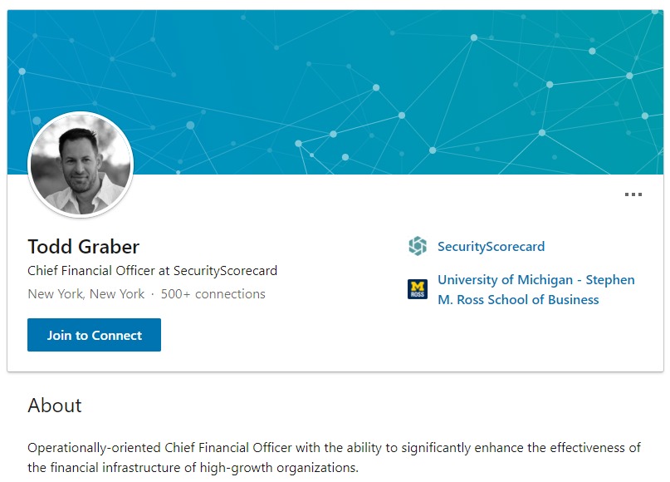Click the Todd Graber name heading
Image resolution: width=670 pixels, height=482 pixels.
pyautogui.click(x=83, y=246)
